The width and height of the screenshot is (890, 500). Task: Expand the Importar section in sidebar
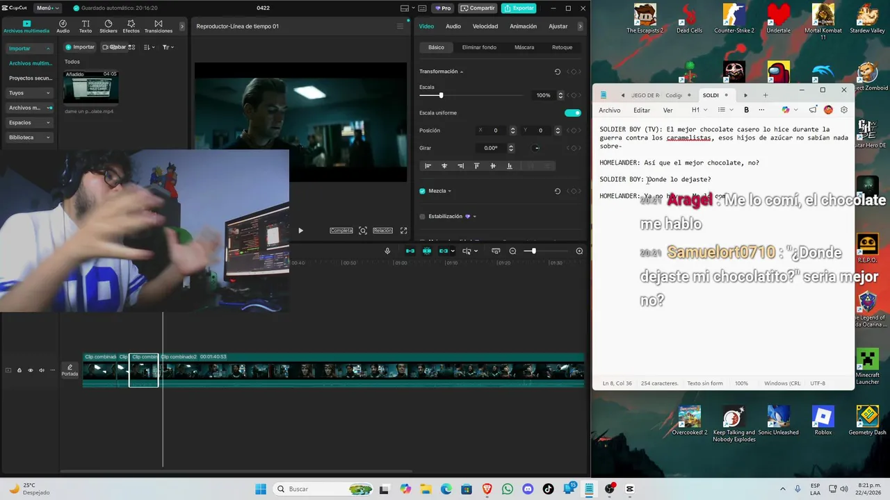[29, 49]
